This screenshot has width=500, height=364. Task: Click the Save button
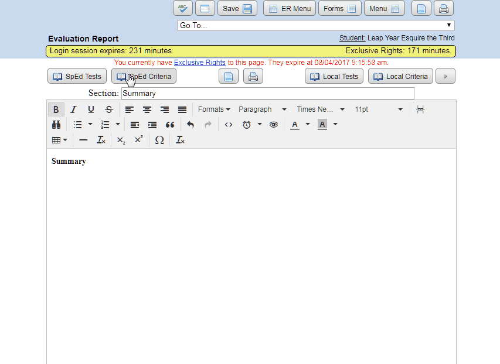click(237, 8)
